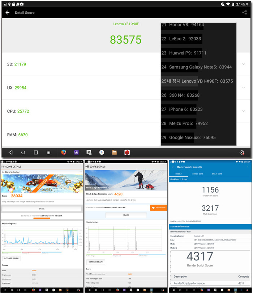Viewport: 253px width, 294px height.
Task: Expand the CPU score breakdown
Action: coord(244,111)
